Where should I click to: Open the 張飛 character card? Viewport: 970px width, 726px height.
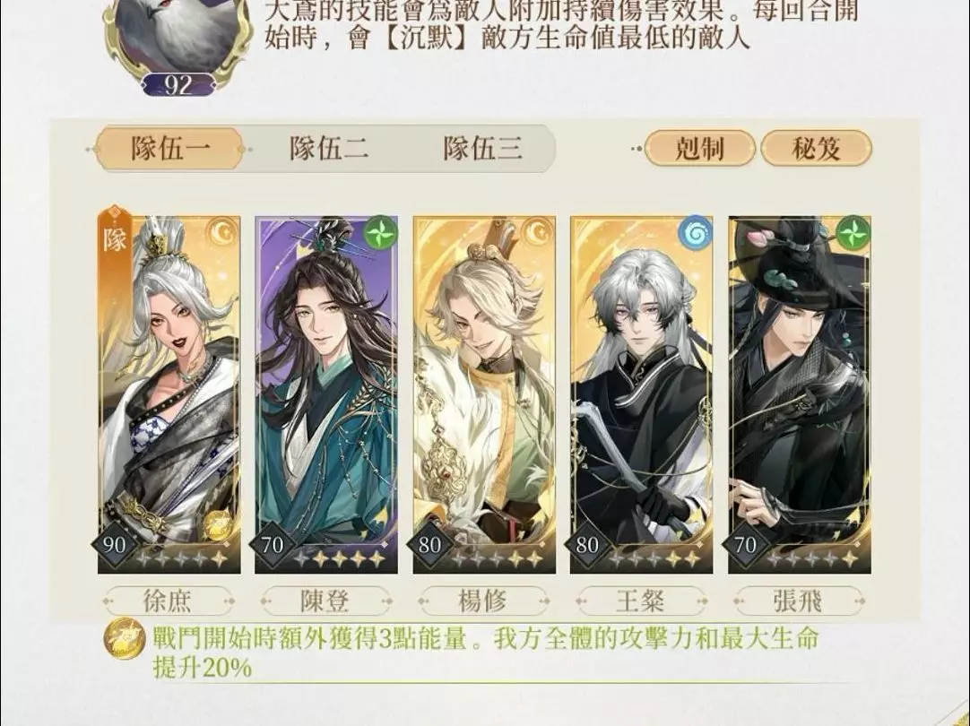(x=800, y=394)
